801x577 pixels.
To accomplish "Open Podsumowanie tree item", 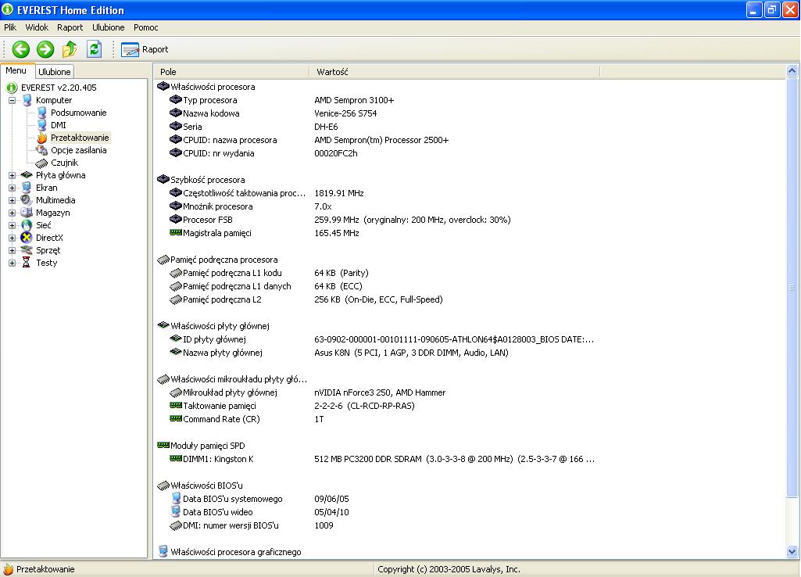I will click(78, 113).
